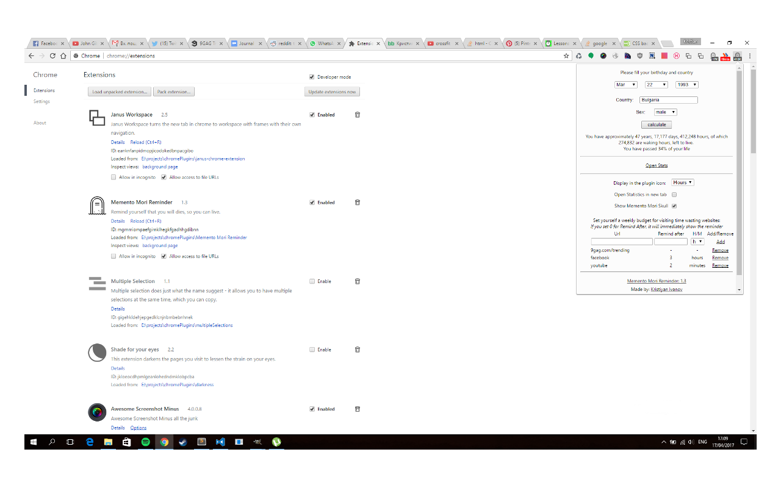Uncheck Show Memento Mori Skull
Image resolution: width=781 pixels, height=488 pixels.
coord(674,206)
